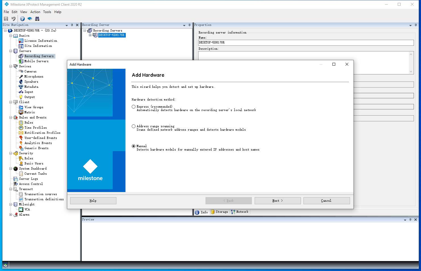The height and width of the screenshot is (271, 421).
Task: Select the Basic Users icon
Action: [x=21, y=164]
